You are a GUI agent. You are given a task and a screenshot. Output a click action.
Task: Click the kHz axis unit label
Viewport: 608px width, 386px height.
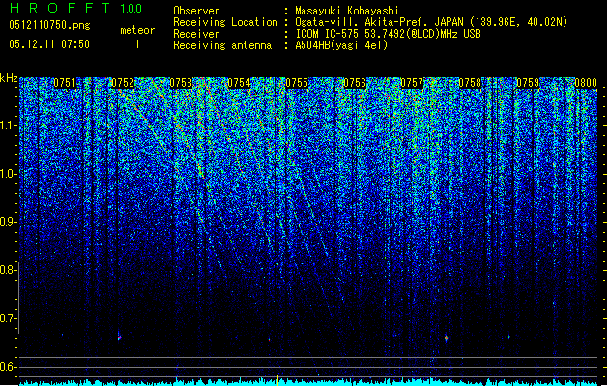pos(9,78)
